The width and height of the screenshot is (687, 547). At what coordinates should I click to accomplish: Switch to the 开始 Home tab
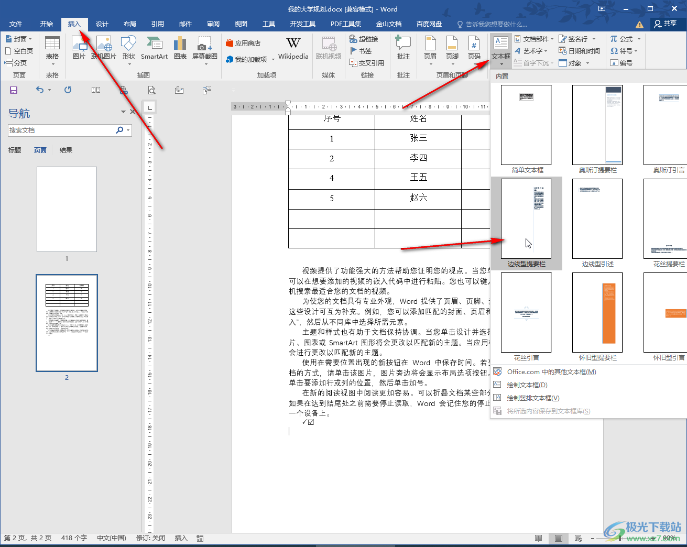click(x=47, y=24)
